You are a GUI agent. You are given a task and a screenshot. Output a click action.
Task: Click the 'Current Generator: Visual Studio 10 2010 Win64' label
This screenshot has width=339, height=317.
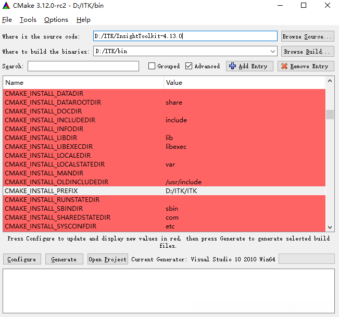203,259
